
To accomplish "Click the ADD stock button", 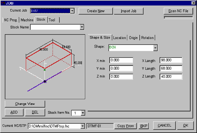I will point(14,112).
